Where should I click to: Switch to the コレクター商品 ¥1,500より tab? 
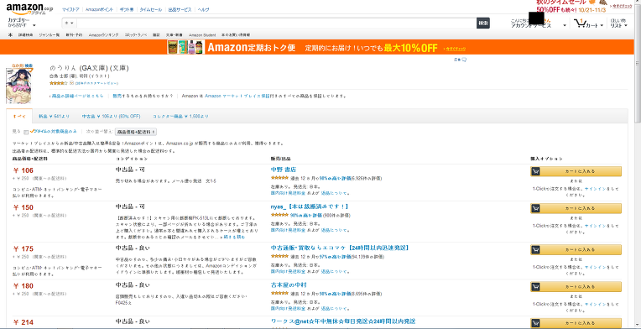180,117
